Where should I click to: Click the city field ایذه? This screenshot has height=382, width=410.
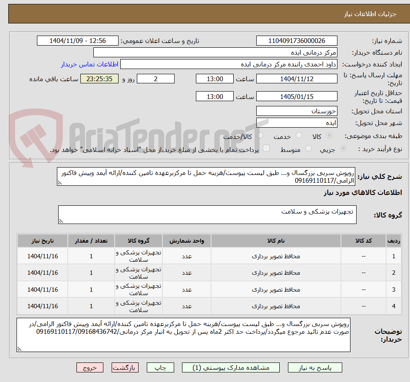click(297, 123)
